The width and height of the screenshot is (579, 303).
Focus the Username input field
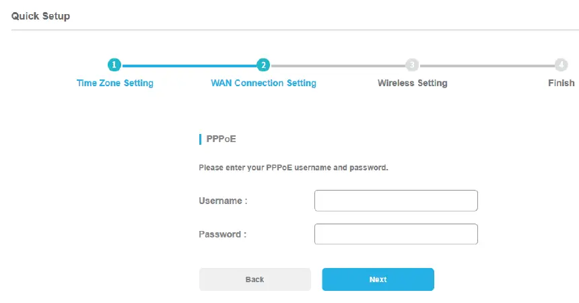(396, 201)
